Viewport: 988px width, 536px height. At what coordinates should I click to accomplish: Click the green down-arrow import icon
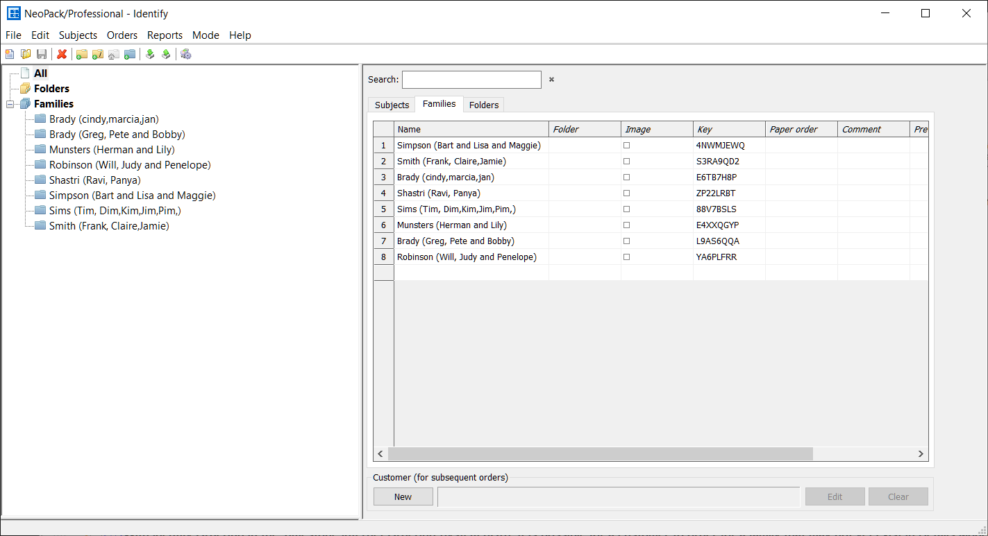150,54
